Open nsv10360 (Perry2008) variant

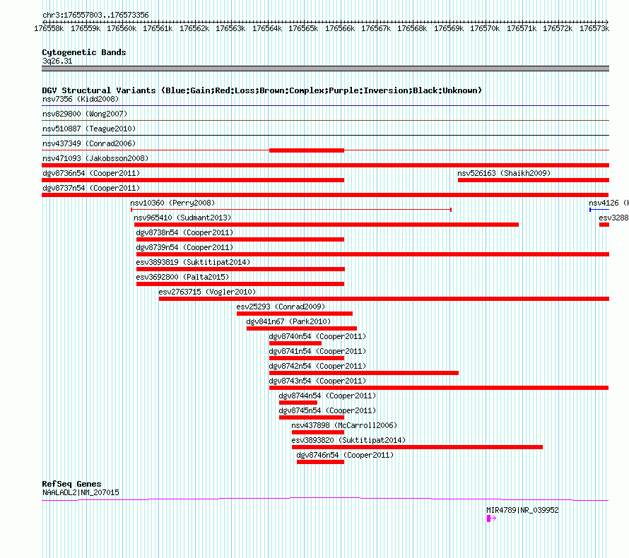click(172, 203)
